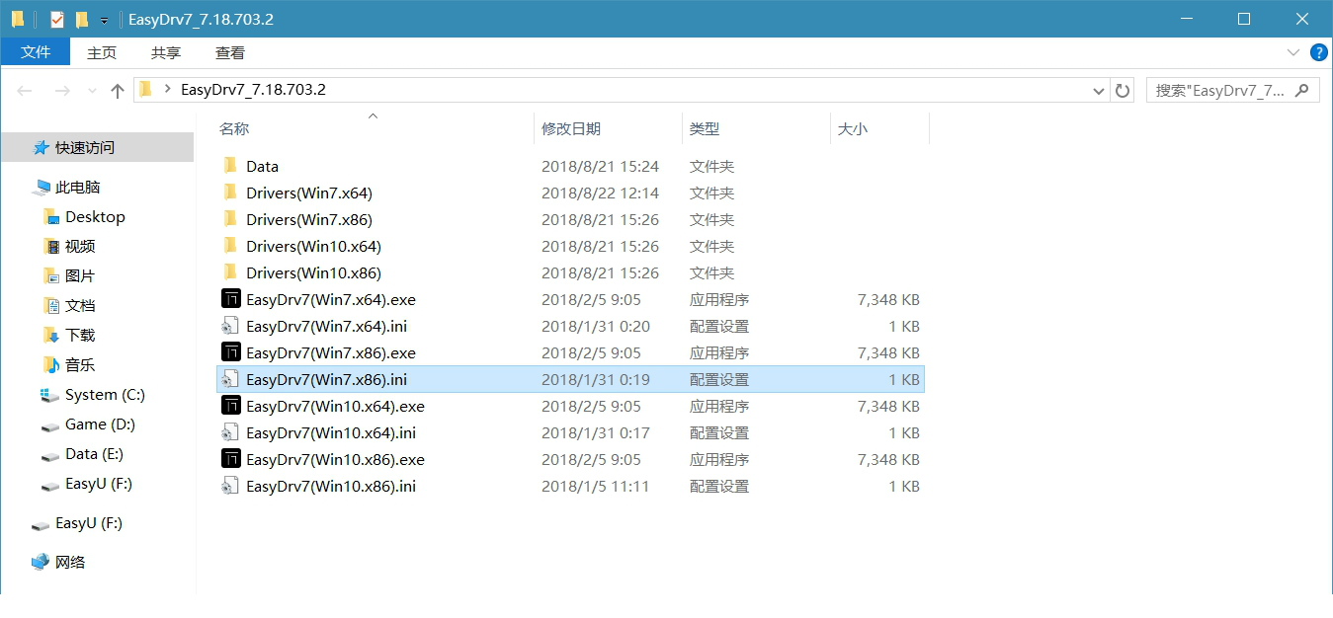The width and height of the screenshot is (1333, 618).
Task: Select the file name EasyDrv7(Win10.x64).exe
Action: (335, 406)
